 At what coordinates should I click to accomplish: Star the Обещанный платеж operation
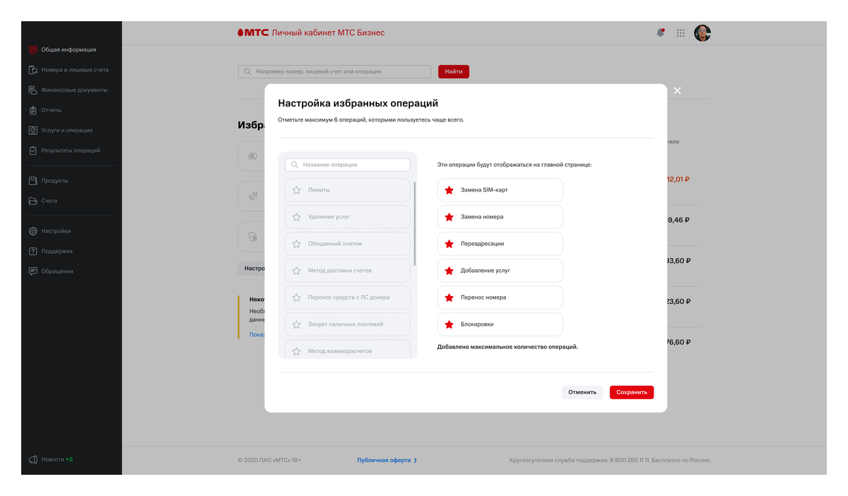pyautogui.click(x=297, y=244)
